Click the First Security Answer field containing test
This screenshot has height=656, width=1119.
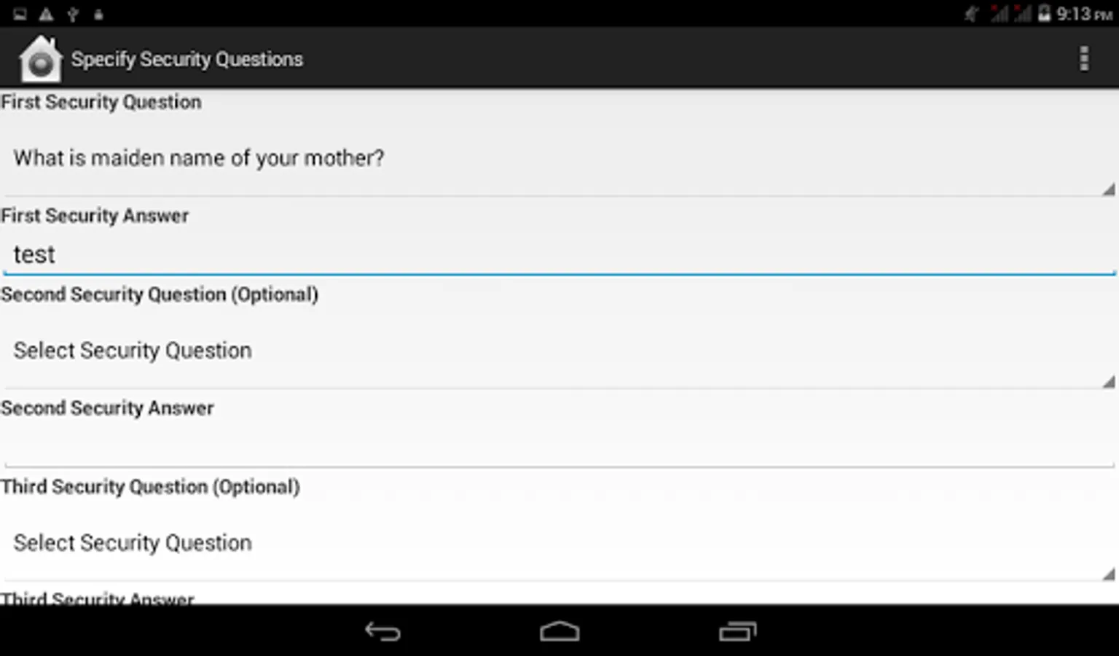[x=559, y=254]
